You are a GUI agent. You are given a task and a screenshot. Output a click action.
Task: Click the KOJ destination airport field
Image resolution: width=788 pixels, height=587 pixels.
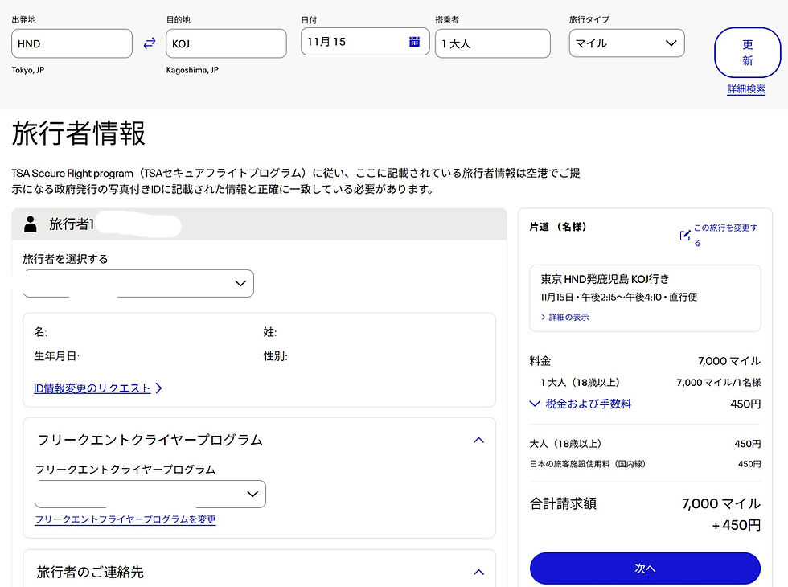point(225,43)
